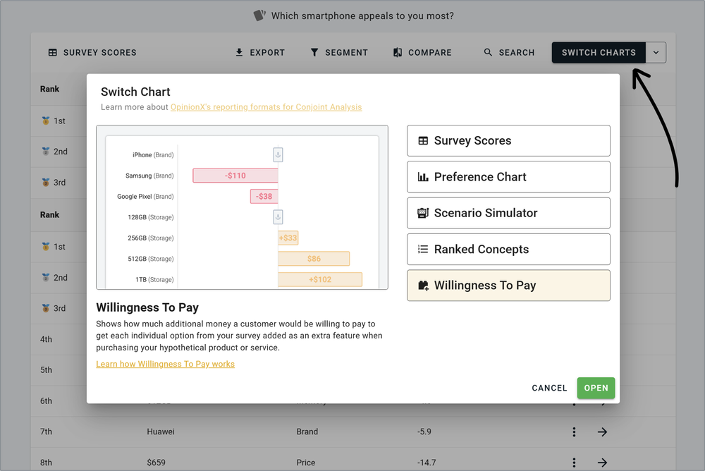The width and height of the screenshot is (705, 471).
Task: Click the Willingness To Pay icon
Action: tap(423, 286)
